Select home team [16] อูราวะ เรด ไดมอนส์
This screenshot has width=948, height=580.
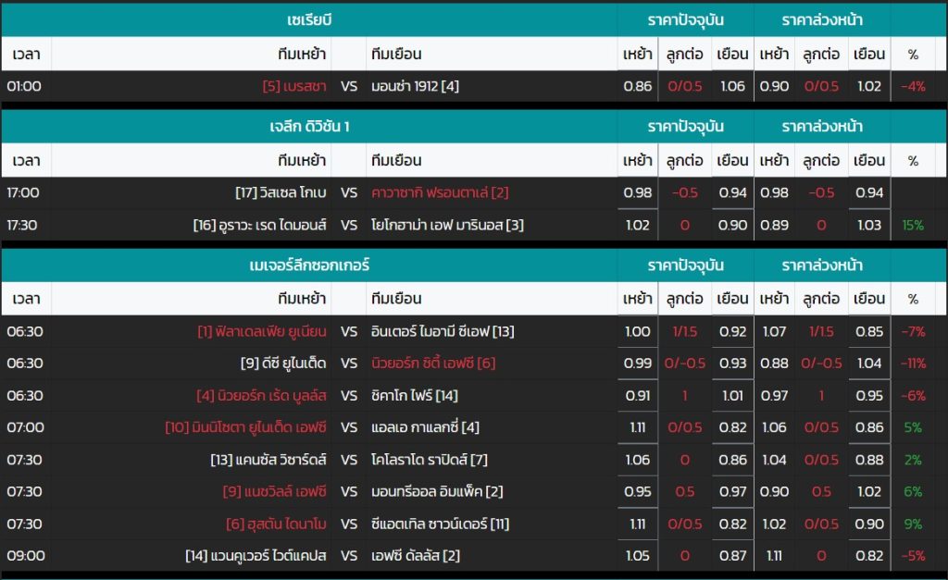tap(259, 225)
